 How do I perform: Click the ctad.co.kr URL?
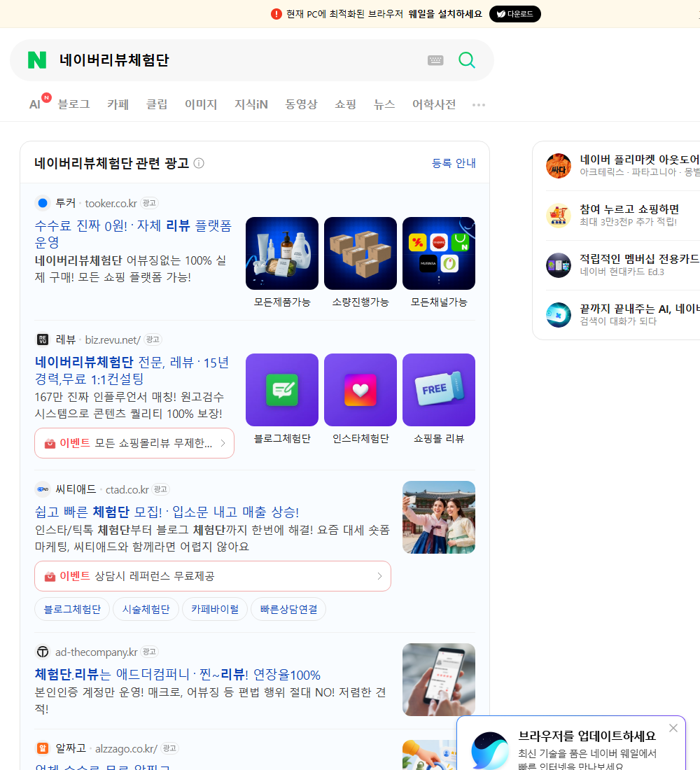[x=127, y=489]
